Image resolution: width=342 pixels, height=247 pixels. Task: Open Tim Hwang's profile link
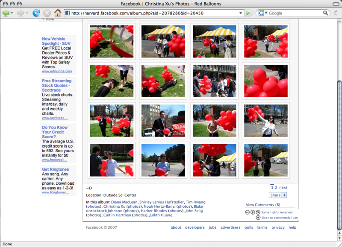[x=195, y=202]
